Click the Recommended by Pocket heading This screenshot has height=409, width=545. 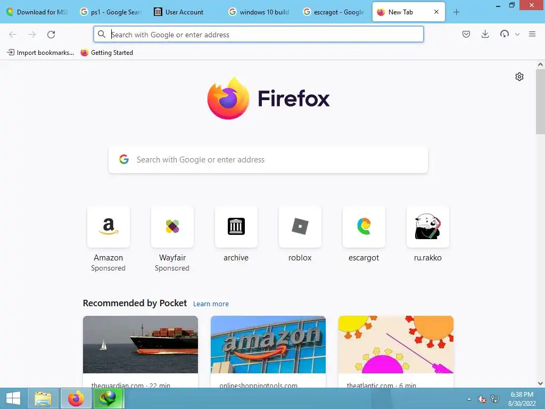point(135,303)
